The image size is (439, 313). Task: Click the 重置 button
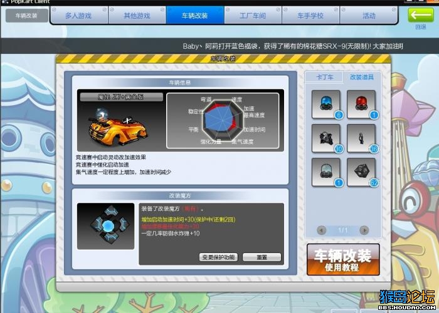[262, 257]
